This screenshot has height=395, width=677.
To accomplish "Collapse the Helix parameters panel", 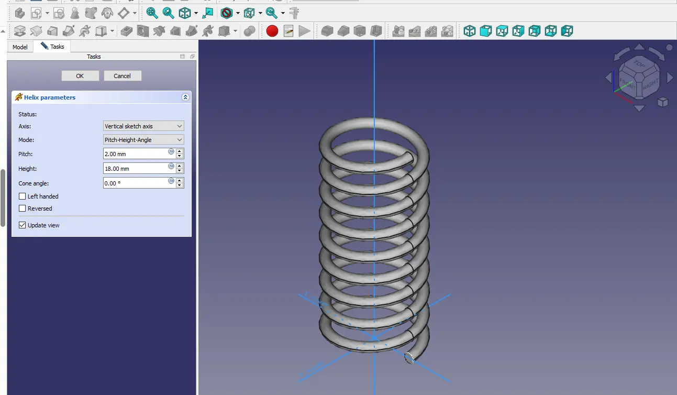I will click(x=185, y=97).
